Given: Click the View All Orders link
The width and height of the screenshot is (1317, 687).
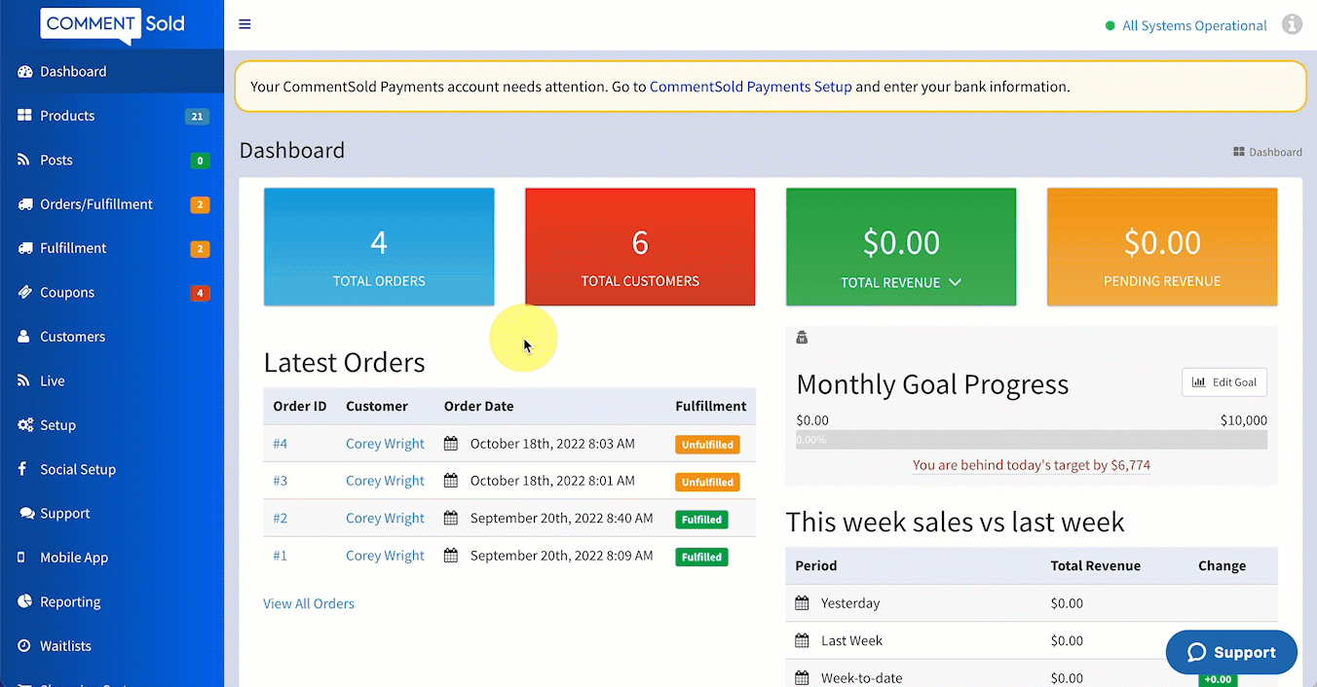Looking at the screenshot, I should pos(309,603).
